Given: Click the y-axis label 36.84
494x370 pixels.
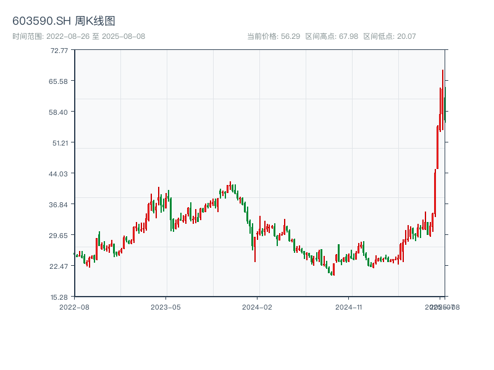Looking at the screenshot, I should (58, 205).
